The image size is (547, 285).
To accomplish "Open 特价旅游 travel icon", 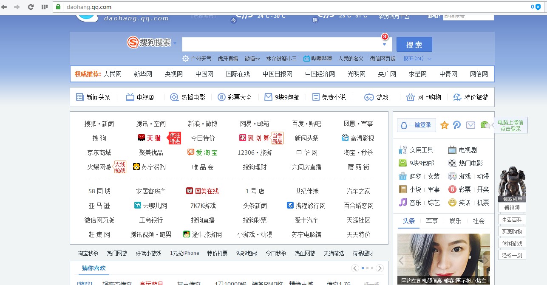I will pyautogui.click(x=457, y=97).
